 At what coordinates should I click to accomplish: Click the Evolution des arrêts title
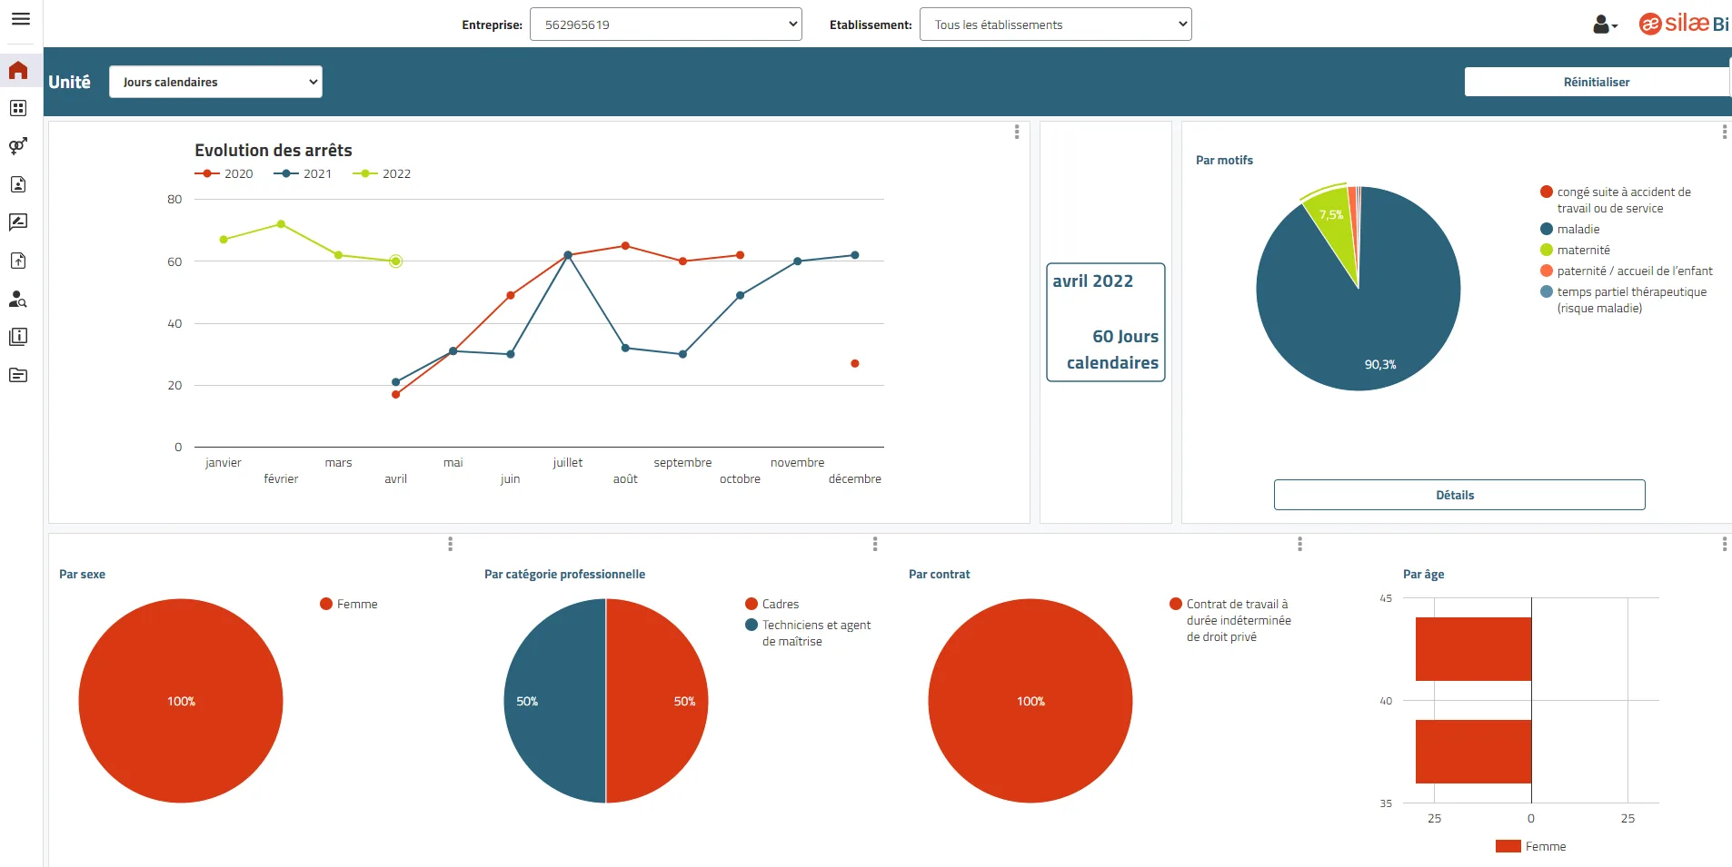click(274, 150)
